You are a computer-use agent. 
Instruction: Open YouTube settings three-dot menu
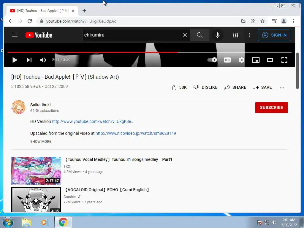tap(249, 35)
